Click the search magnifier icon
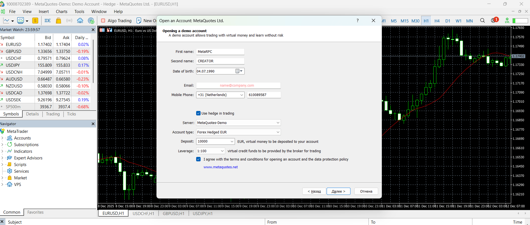The width and height of the screenshot is (530, 225). (x=482, y=21)
